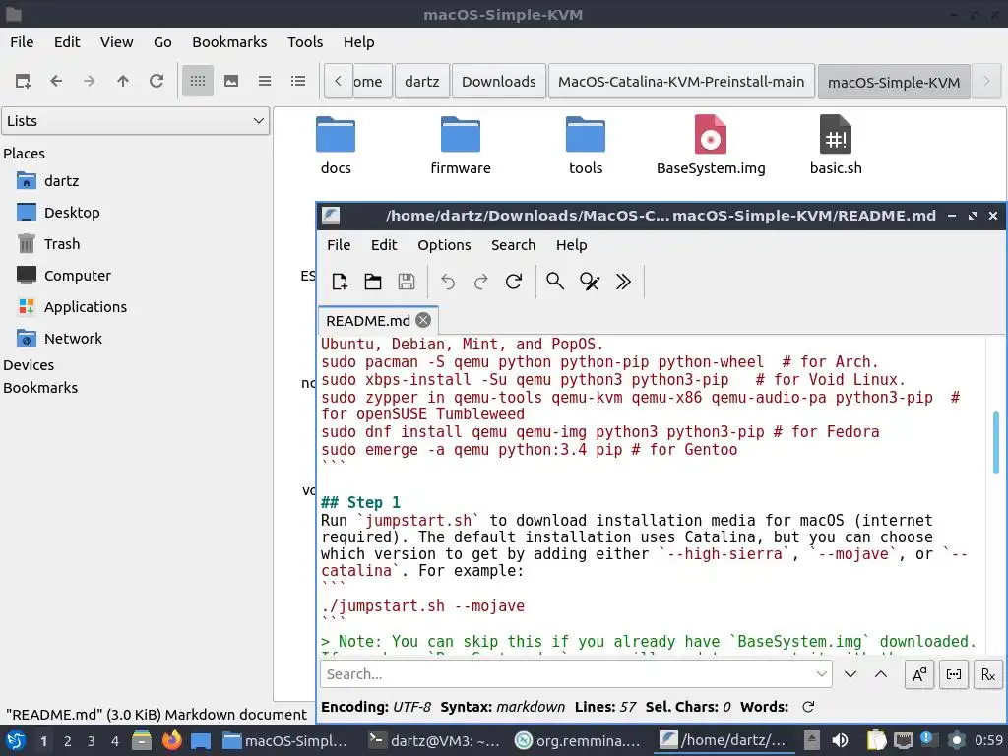Open the application launcher menu in taskbar
The image size is (1008, 756).
(x=16, y=740)
